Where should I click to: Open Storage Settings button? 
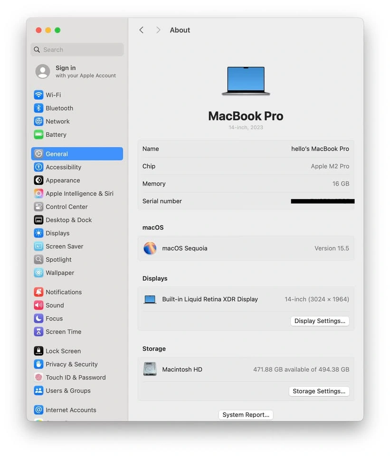point(319,391)
